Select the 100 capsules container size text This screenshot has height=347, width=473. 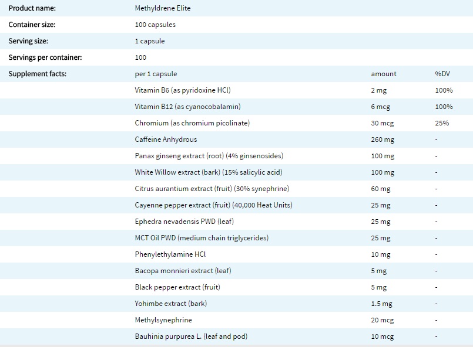pos(155,25)
